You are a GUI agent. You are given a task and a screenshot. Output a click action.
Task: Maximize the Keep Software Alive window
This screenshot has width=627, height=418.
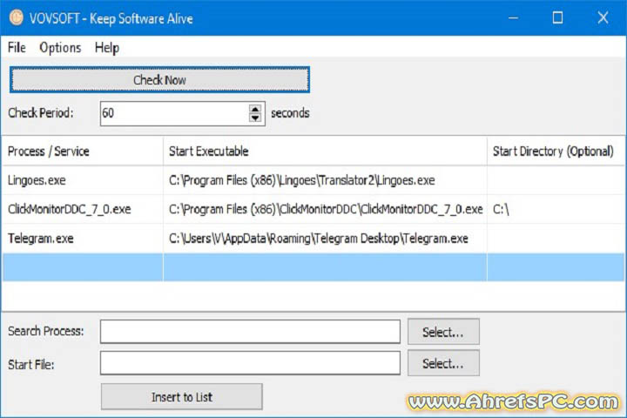point(557,18)
